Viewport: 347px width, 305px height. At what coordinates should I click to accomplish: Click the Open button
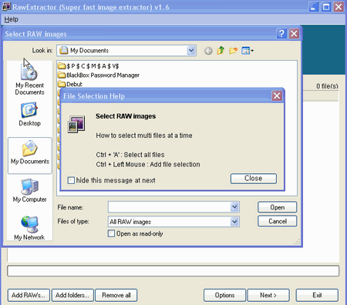click(x=278, y=207)
